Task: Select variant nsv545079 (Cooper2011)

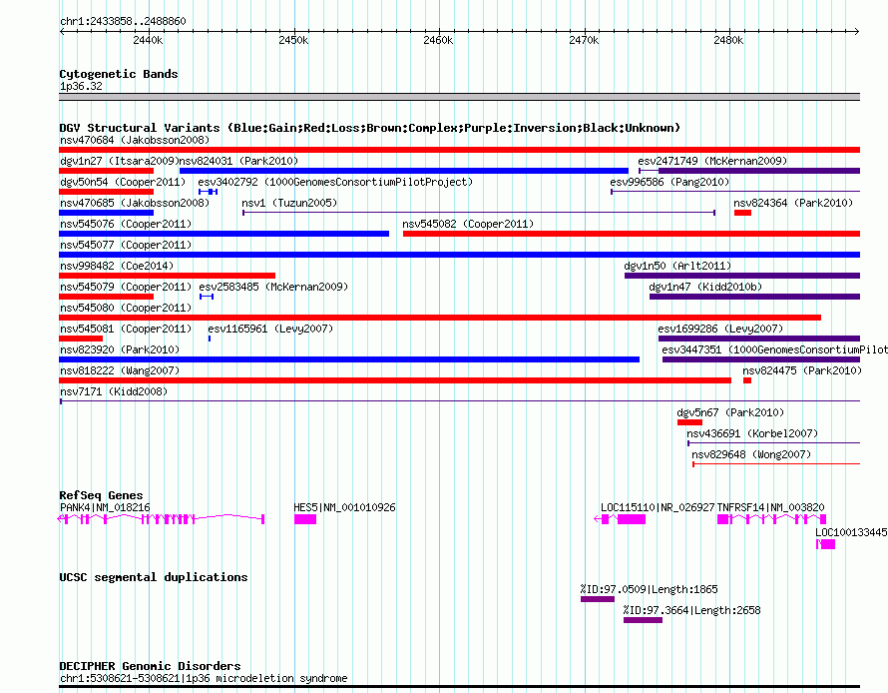Action: point(126,287)
